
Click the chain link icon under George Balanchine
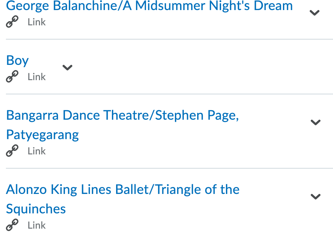coord(12,22)
